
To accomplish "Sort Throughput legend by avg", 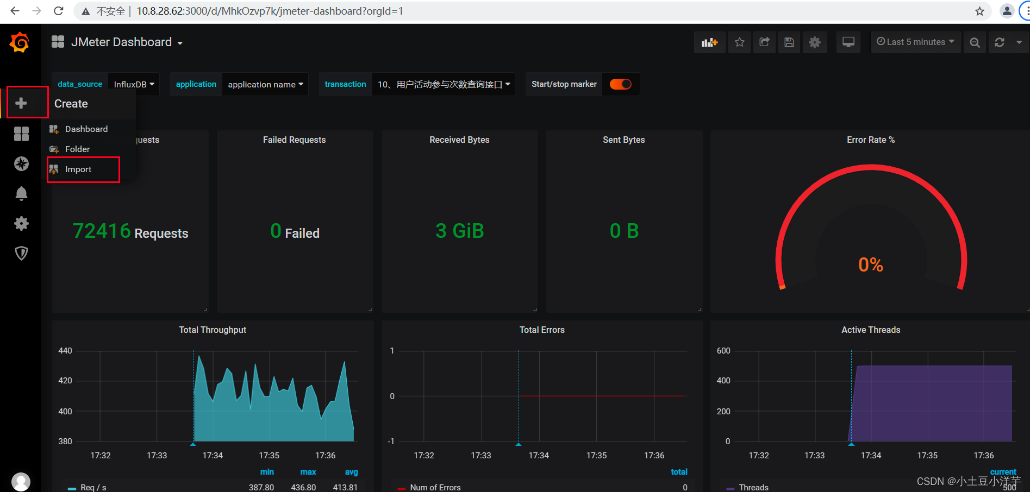I will click(x=352, y=472).
